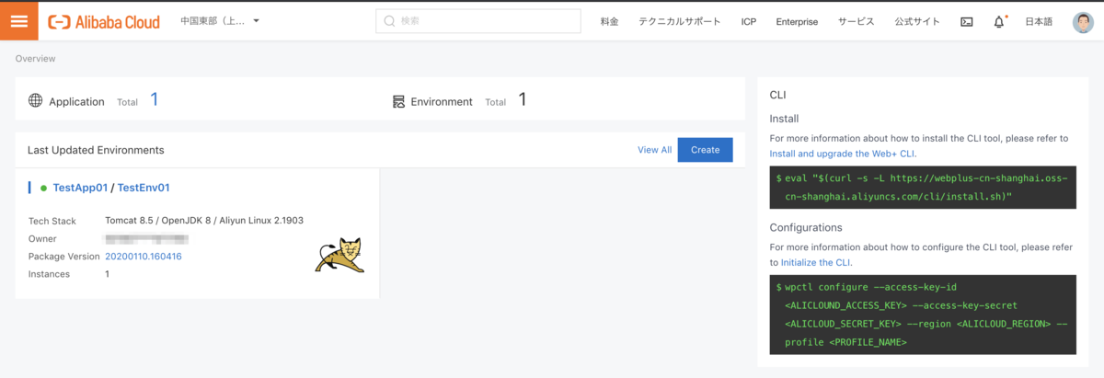Open the サービス menu item

[856, 21]
